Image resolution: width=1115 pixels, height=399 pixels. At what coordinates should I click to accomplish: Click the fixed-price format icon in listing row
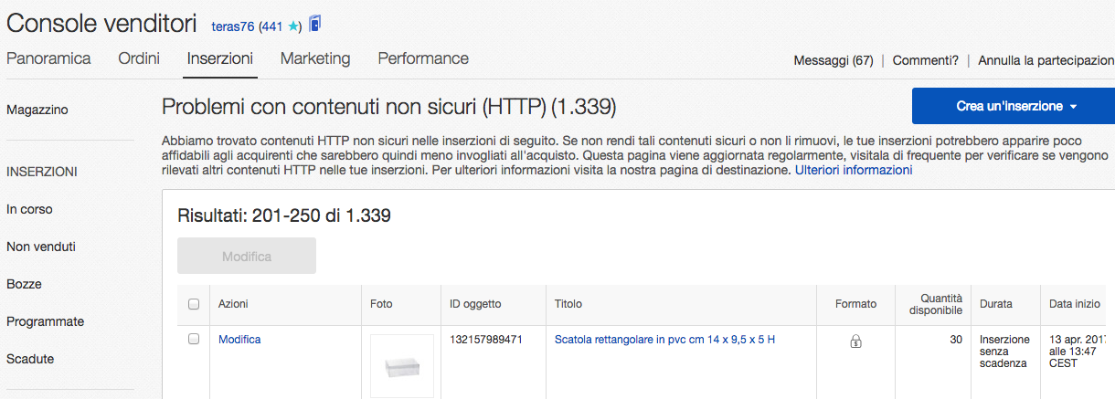click(855, 341)
